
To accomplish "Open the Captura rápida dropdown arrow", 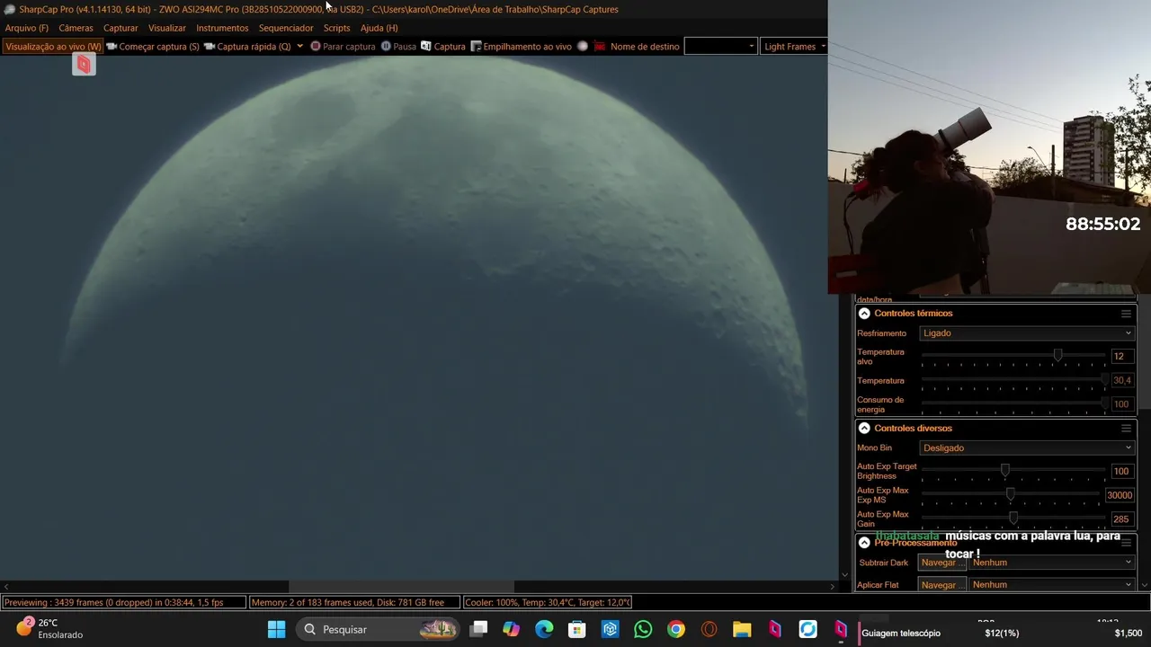I will [x=299, y=46].
